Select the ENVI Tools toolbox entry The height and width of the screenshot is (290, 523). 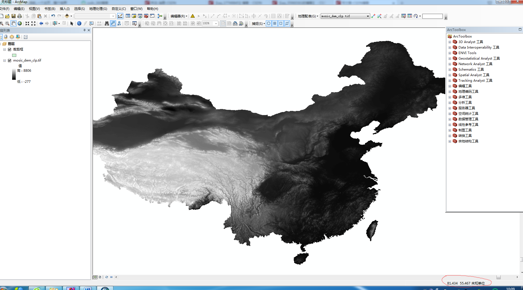tap(467, 53)
